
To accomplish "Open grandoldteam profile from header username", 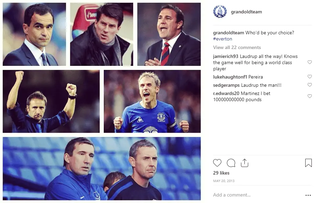I will click(246, 12).
